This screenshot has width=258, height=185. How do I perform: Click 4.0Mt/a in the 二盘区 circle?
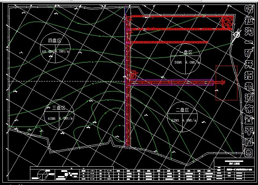(189, 120)
